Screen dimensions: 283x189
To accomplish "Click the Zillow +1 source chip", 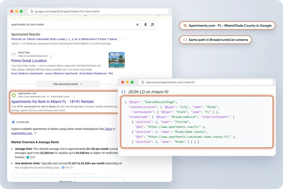I will 67,168.
